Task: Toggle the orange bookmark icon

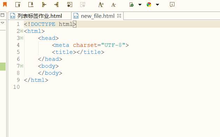Action: click(5, 5)
